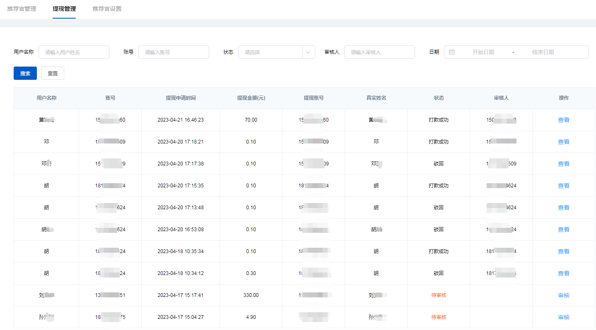Open the 状态 dropdown selector
596x330 pixels.
[x=276, y=52]
